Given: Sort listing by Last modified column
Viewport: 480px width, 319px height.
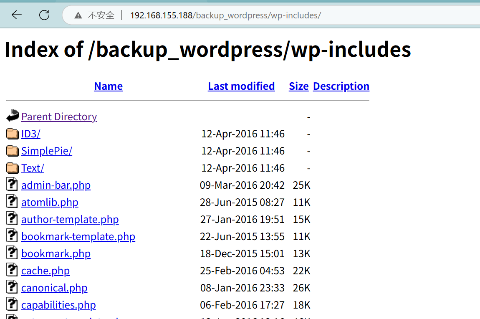Looking at the screenshot, I should point(241,86).
